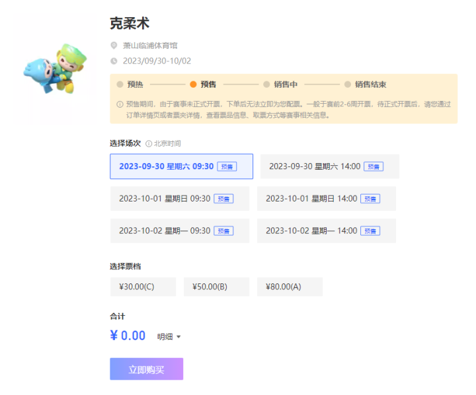The height and width of the screenshot is (395, 476).
Task: Click the location pin icon beside 萧山临浦体育馆
Action: (x=114, y=46)
